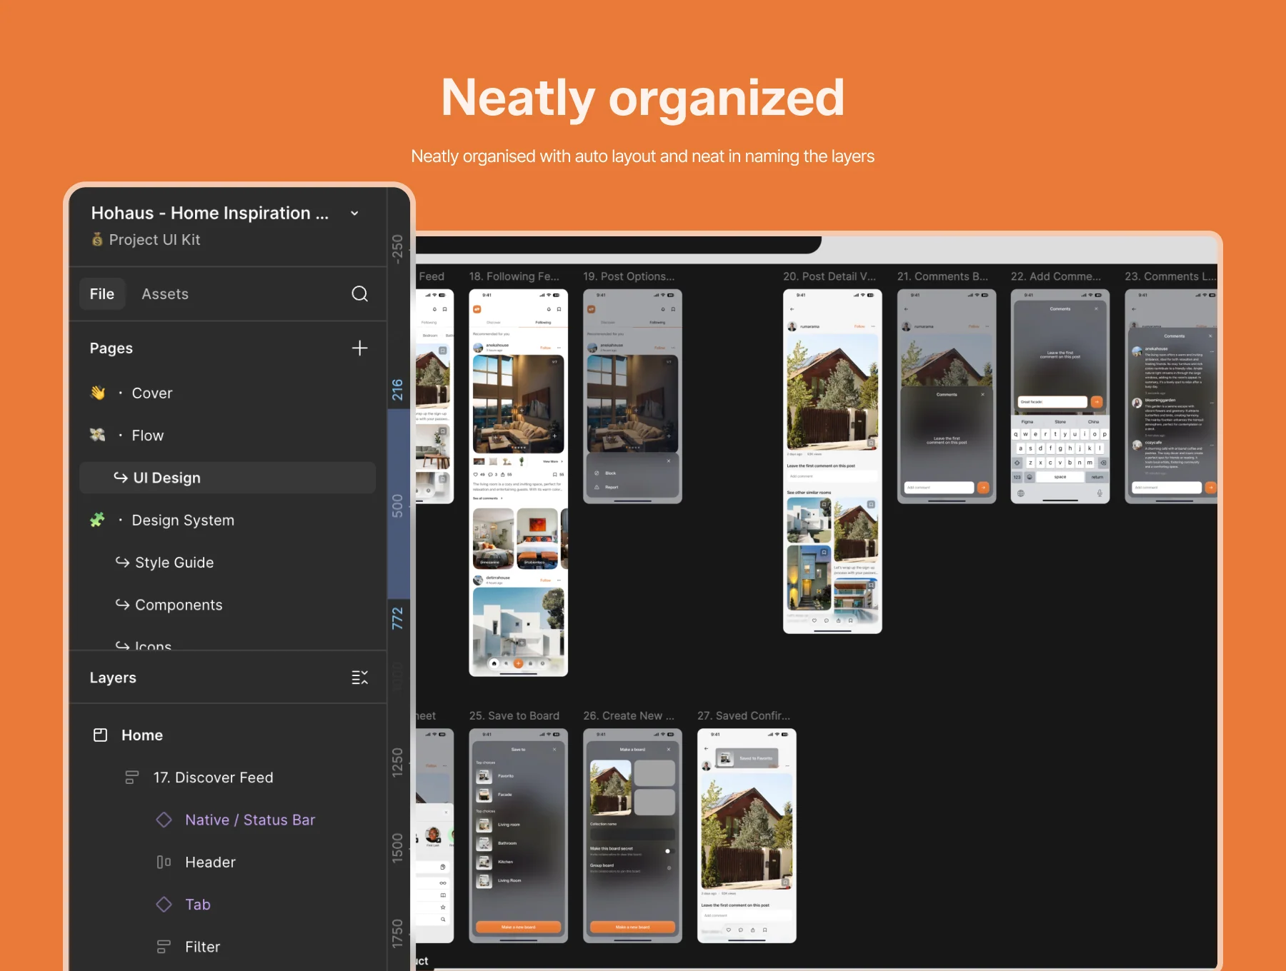The image size is (1286, 971).
Task: Click the Pages section header
Action: pos(111,348)
